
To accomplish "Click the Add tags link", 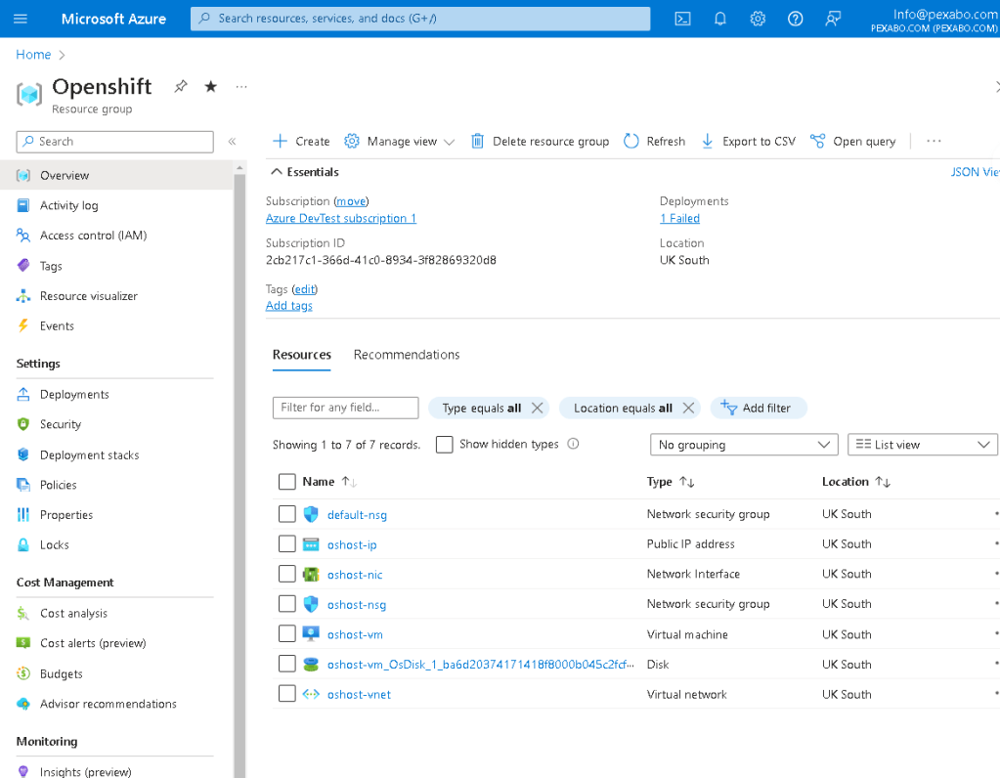I will pos(289,306).
